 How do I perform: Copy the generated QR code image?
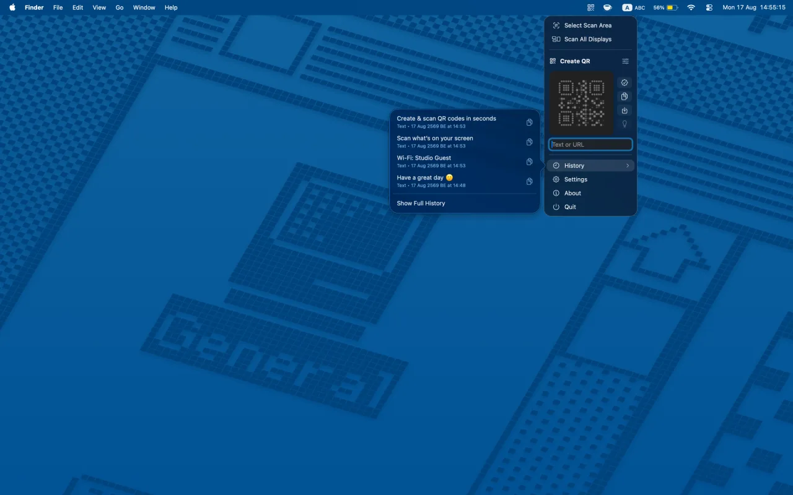(624, 97)
